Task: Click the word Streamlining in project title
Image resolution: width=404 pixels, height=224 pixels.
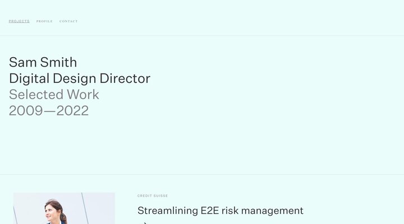Action: pyautogui.click(x=168, y=211)
